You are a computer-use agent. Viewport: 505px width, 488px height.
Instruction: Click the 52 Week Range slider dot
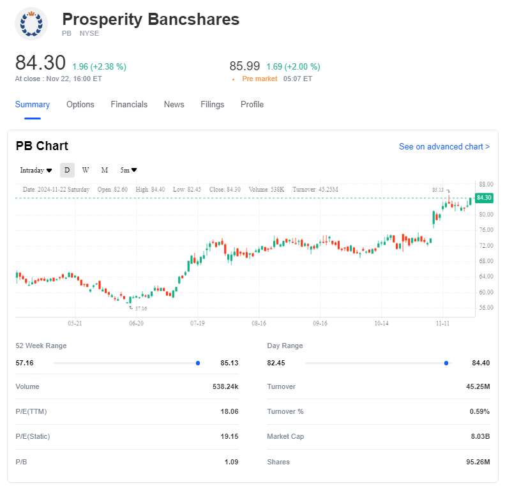pos(198,363)
